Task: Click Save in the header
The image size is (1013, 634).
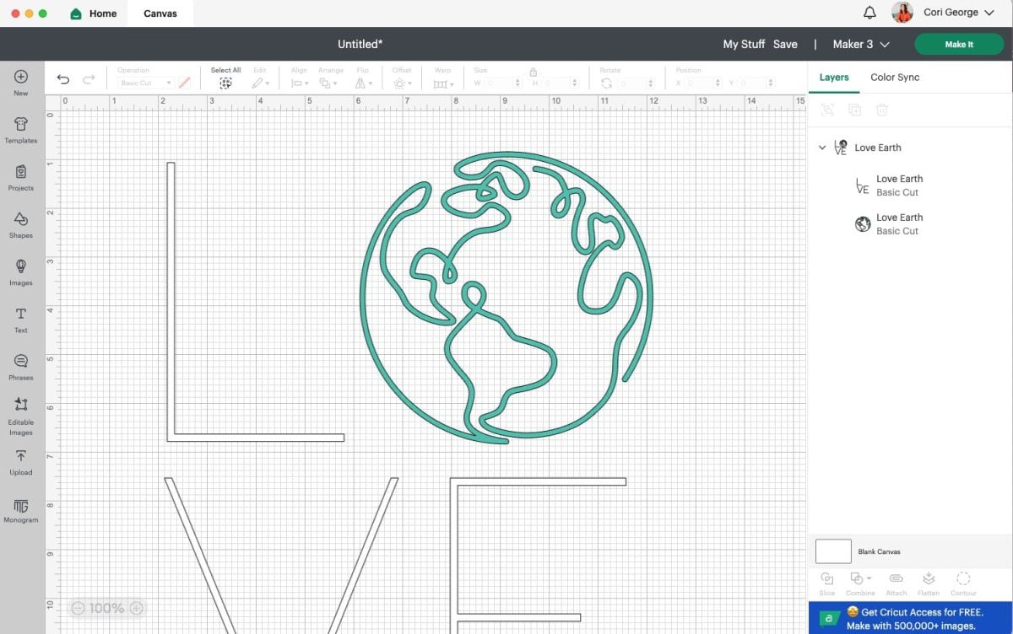Action: 785,45
